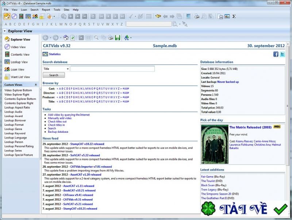Viewport: 292px width, 220px height.
Task: Click the magnifier find icon in browser toolbar
Action: tap(96, 38)
